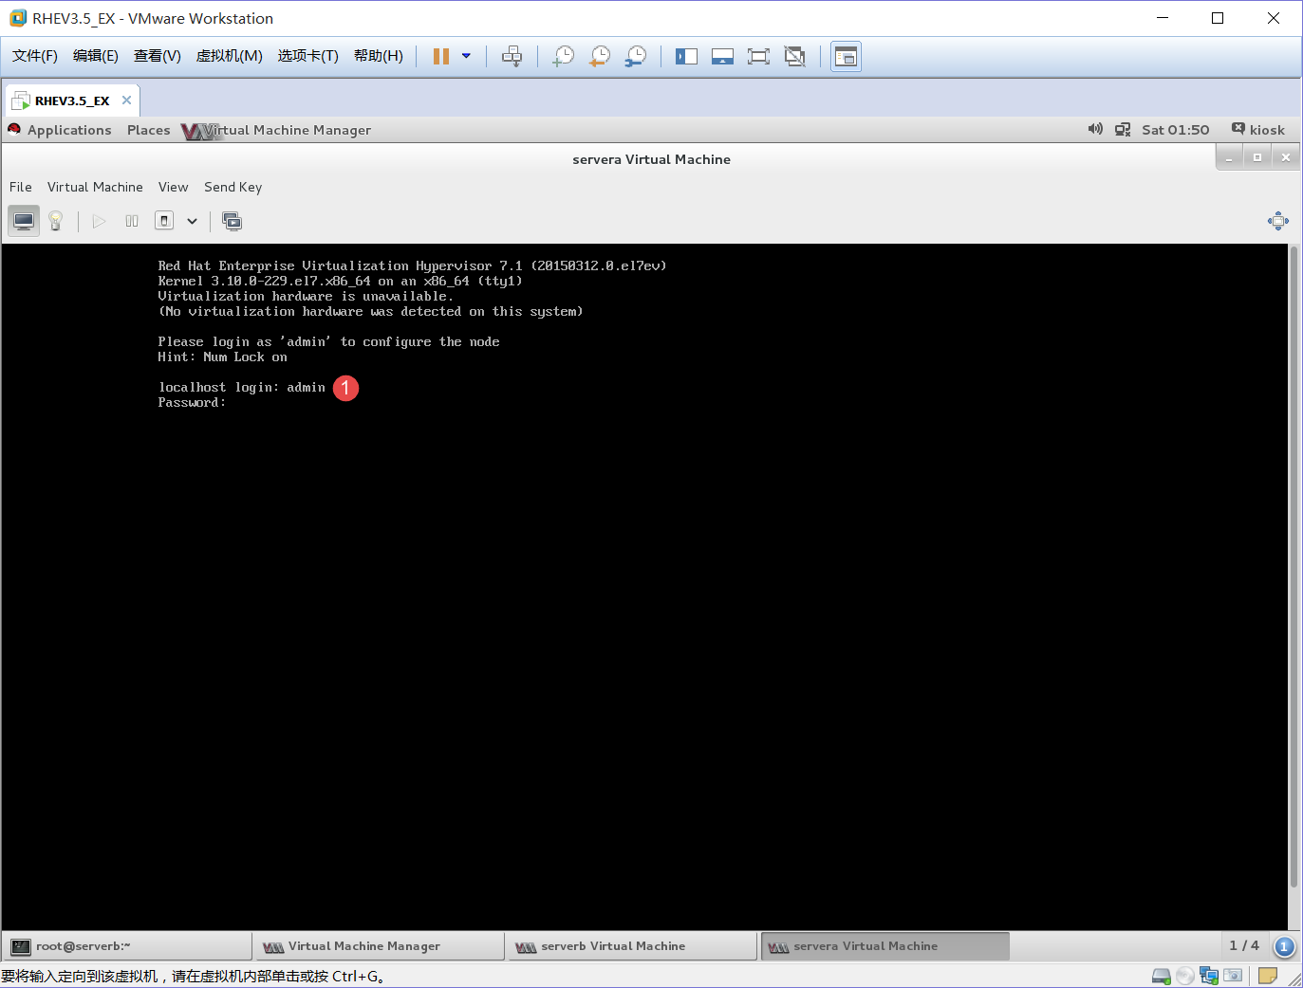Click the CD/DVD drive status icon
The height and width of the screenshot is (988, 1303).
pyautogui.click(x=1184, y=976)
